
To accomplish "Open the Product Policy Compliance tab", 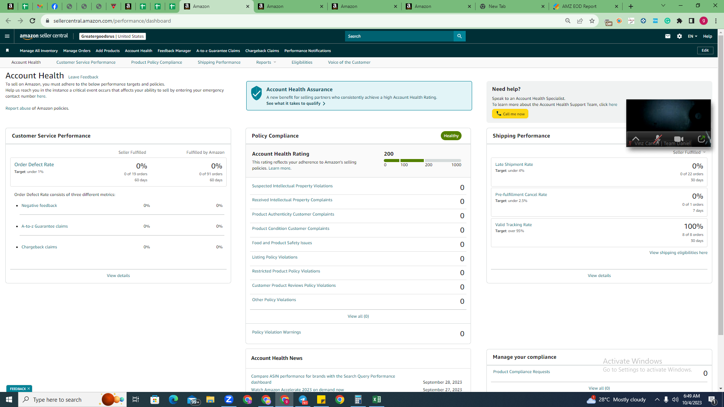I will [156, 62].
